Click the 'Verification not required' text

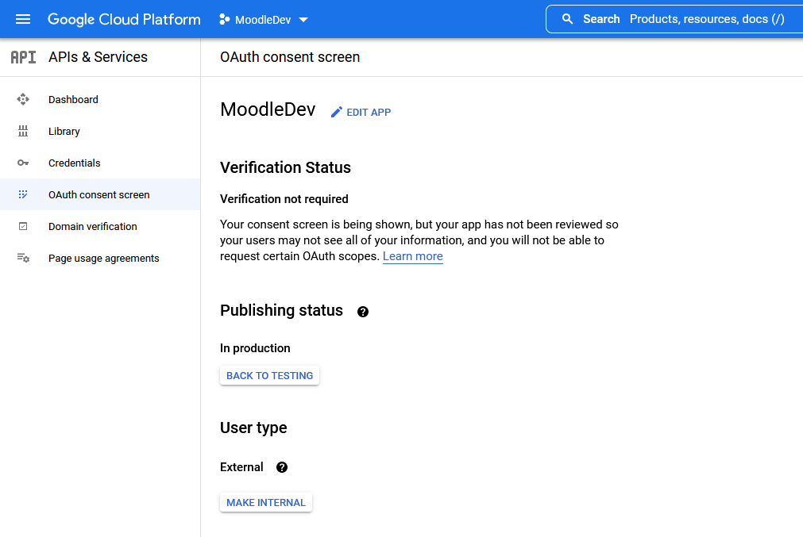coord(284,199)
